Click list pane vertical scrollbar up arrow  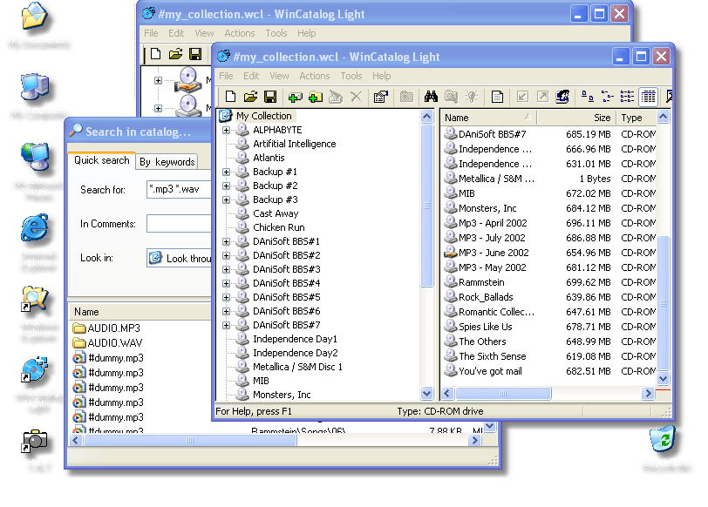click(x=663, y=117)
